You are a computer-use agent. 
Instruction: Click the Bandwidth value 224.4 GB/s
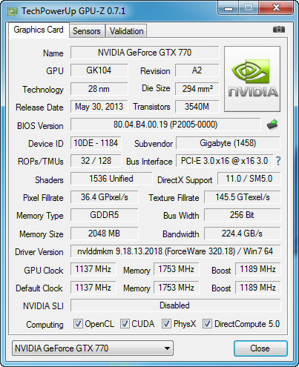coord(243,234)
